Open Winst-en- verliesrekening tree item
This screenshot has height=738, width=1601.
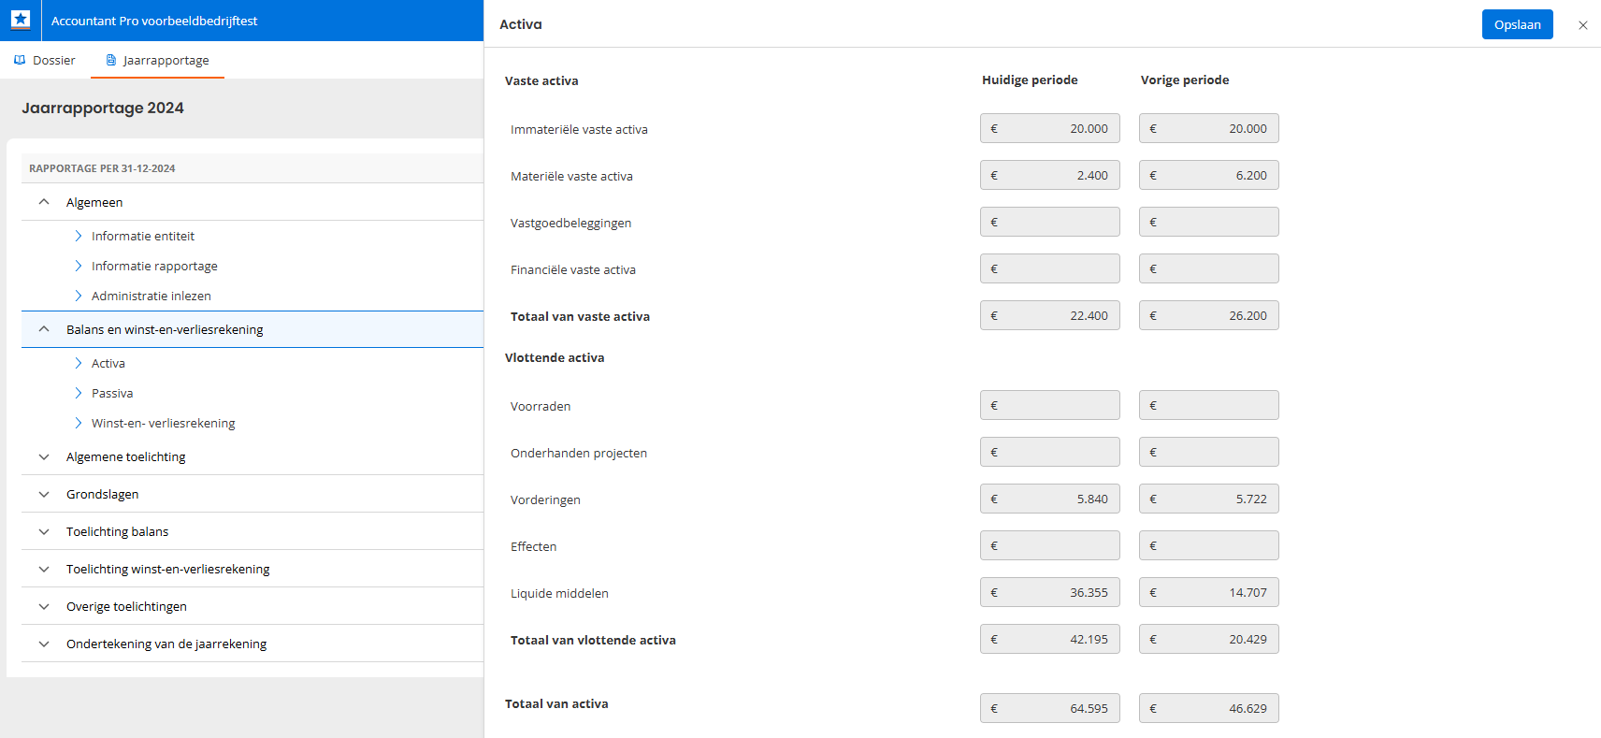163,423
